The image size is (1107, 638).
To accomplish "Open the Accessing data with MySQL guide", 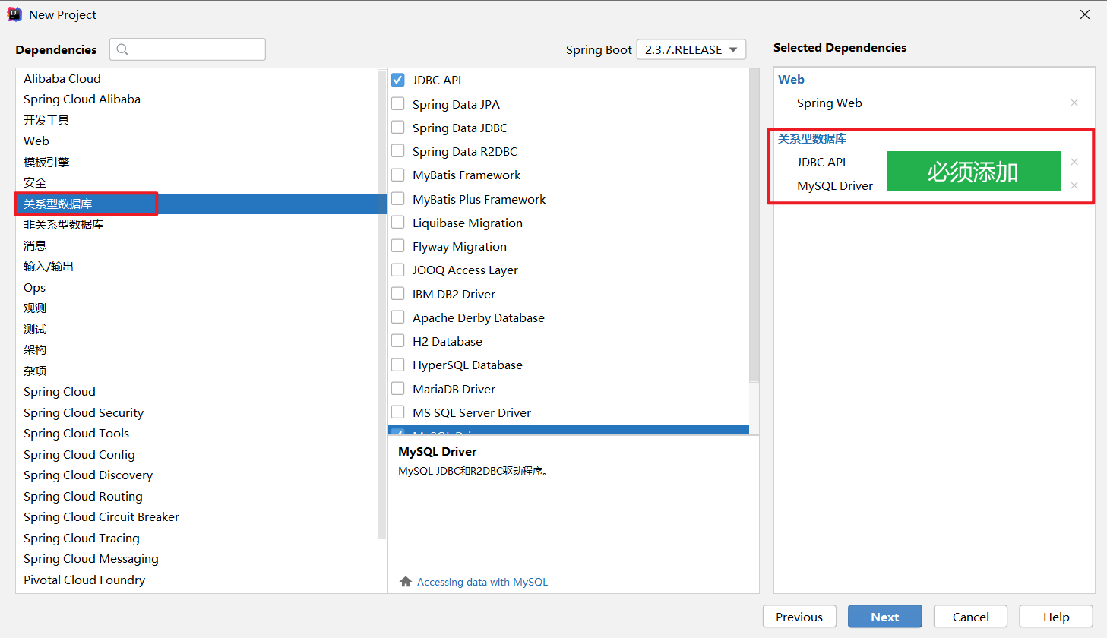I will coord(482,582).
